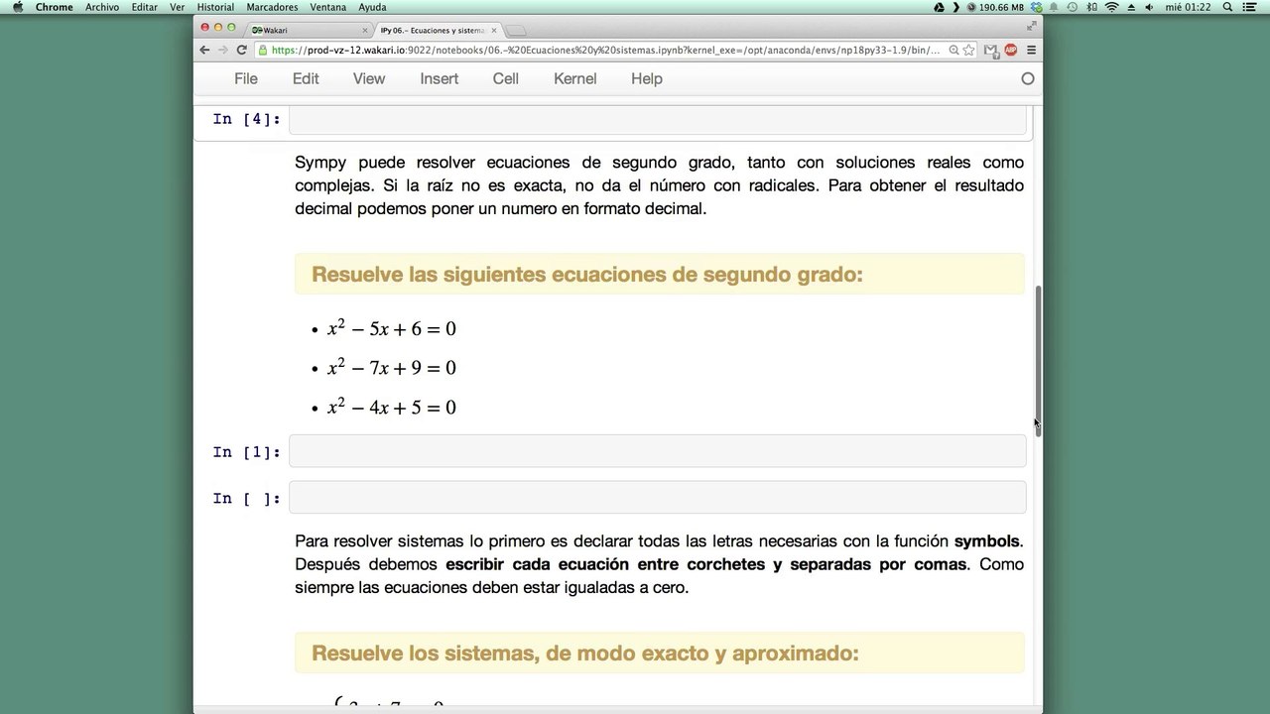
Task: Close the Wakari tab
Action: [364, 30]
